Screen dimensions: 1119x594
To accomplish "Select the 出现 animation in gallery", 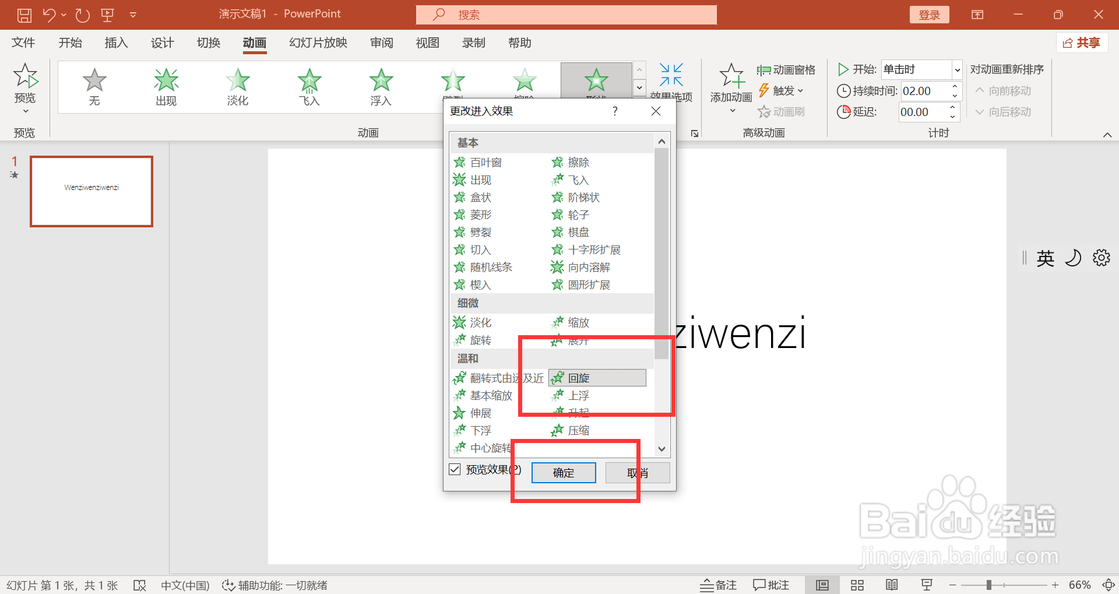I will click(166, 86).
